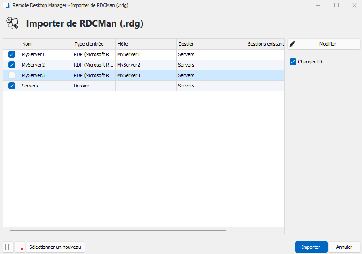Close the import dialog window
The width and height of the screenshot is (362, 254).
pyautogui.click(x=355, y=5)
